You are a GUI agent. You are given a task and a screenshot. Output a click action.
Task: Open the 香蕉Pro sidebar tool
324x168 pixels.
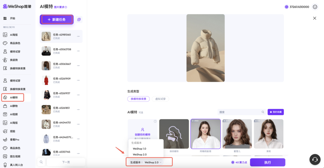(x=15, y=139)
